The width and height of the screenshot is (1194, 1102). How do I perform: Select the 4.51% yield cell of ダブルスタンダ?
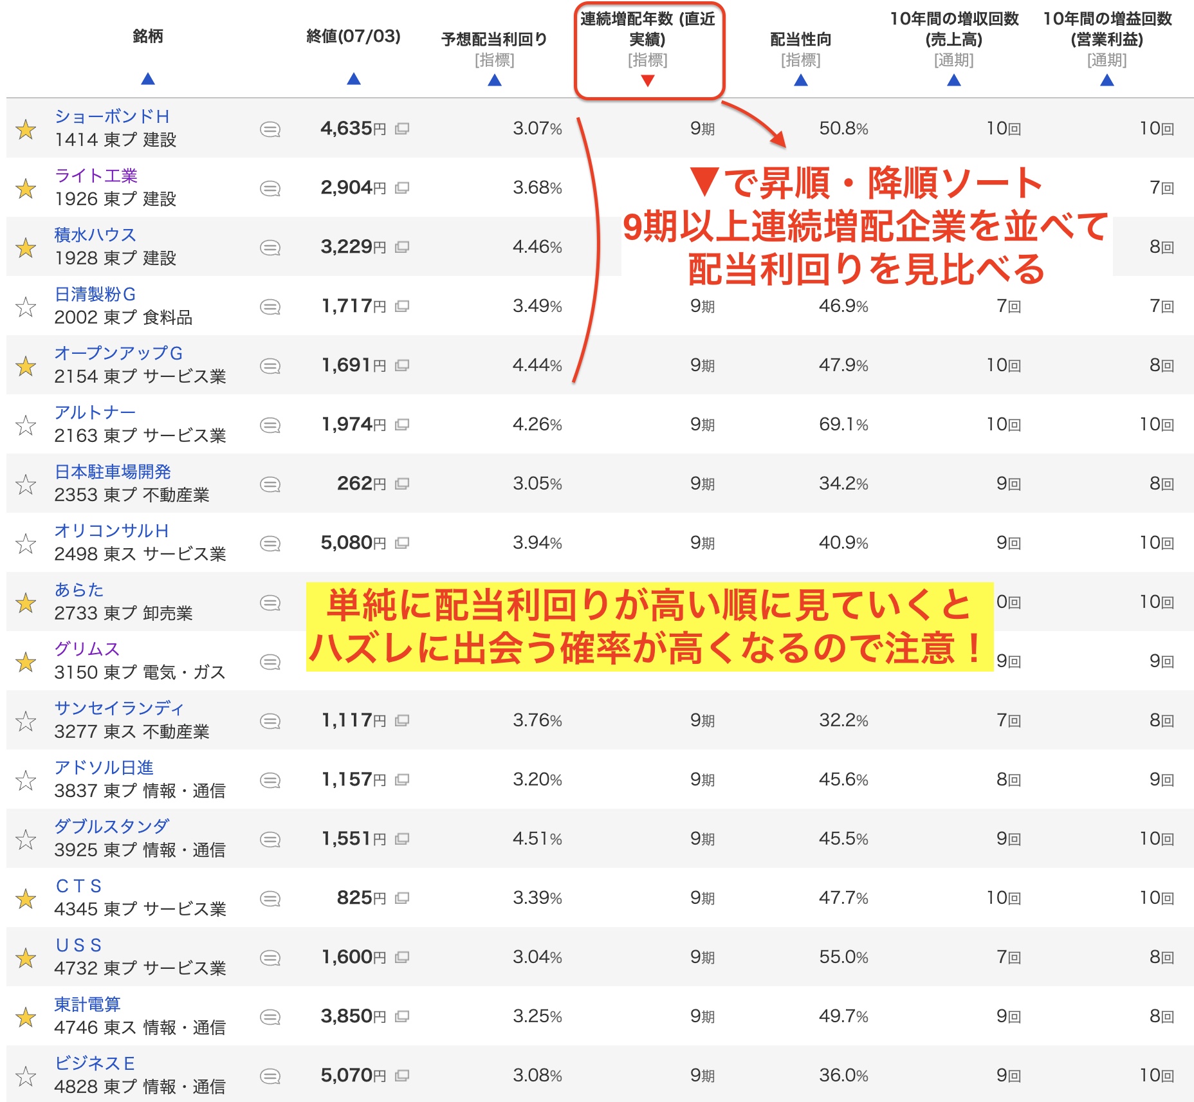[x=537, y=839]
